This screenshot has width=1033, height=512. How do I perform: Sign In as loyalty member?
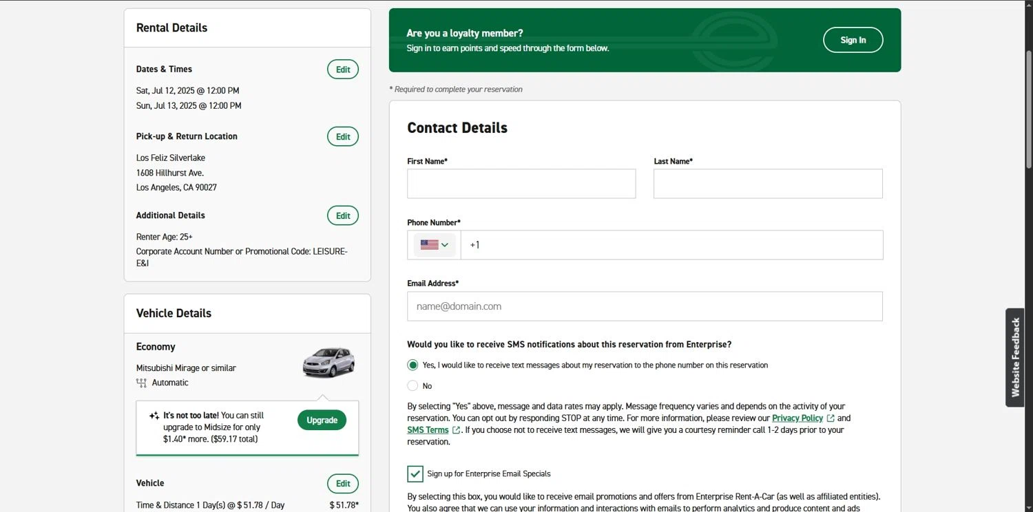click(853, 40)
